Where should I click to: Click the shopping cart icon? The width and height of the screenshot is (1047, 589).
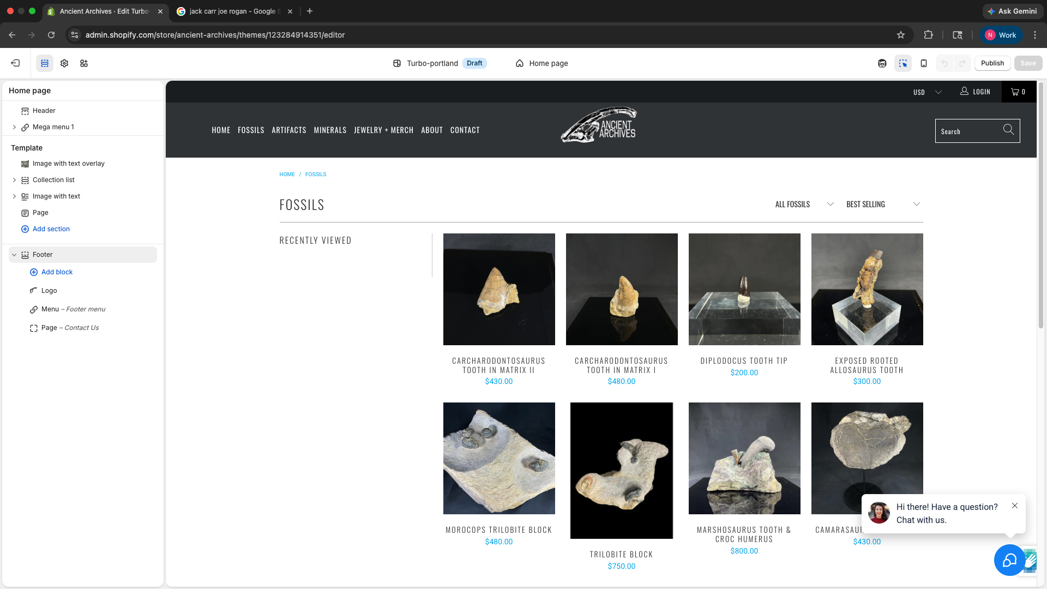1015,92
